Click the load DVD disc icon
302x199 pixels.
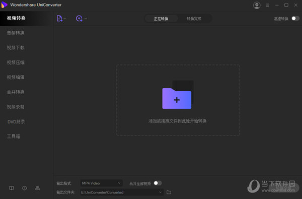79,19
